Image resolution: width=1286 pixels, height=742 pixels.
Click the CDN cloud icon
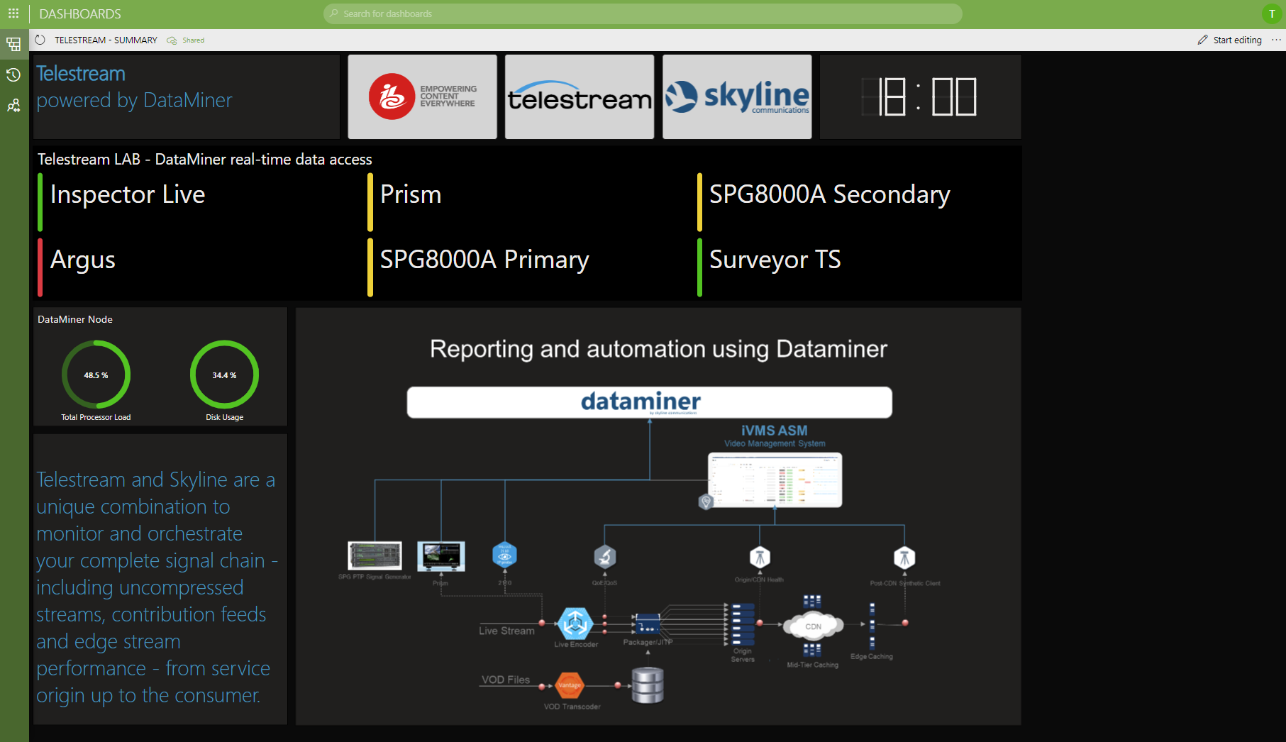coord(814,626)
